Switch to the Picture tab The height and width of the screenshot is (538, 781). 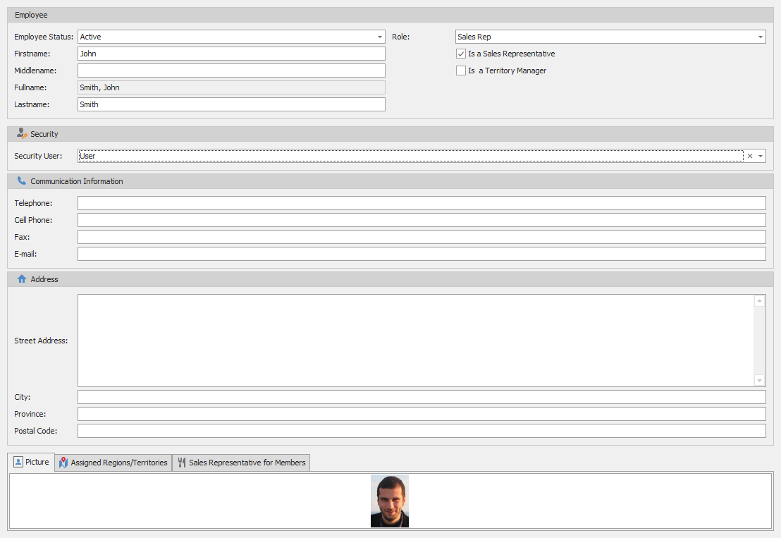click(x=31, y=462)
